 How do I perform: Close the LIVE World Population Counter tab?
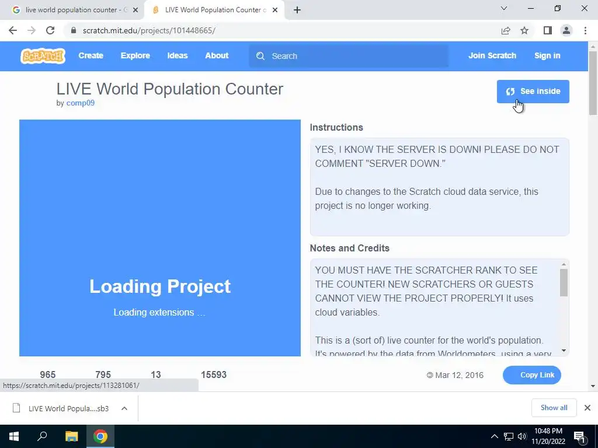pyautogui.click(x=275, y=10)
